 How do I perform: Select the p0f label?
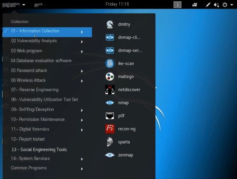coord(121,116)
